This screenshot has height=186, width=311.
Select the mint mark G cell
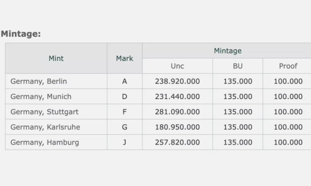(x=124, y=127)
